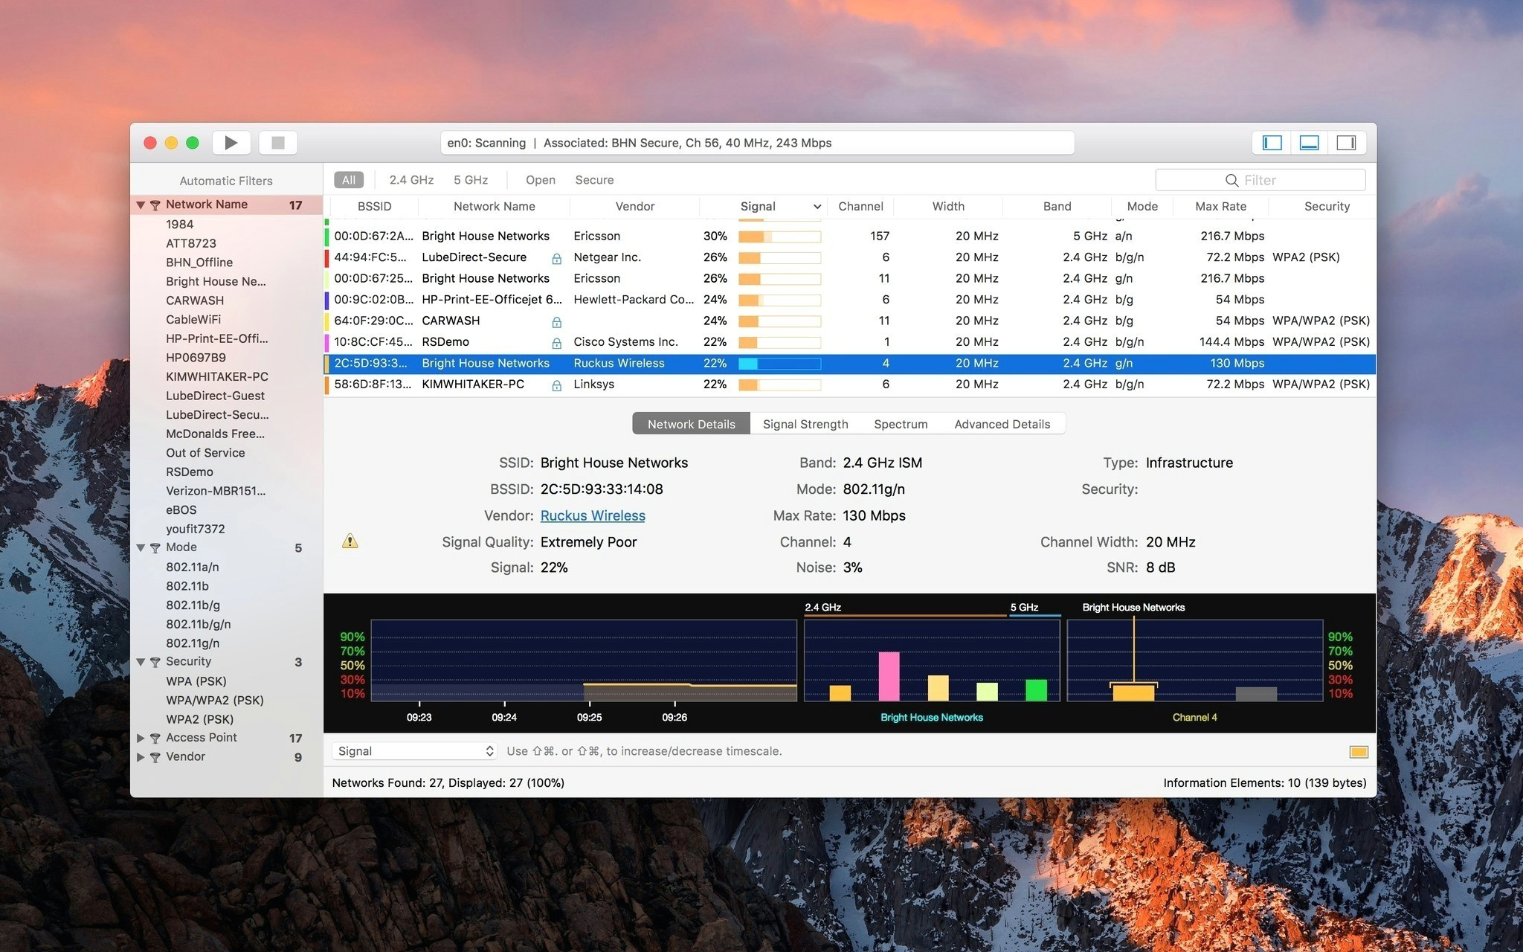Click the Secure filter icon

click(x=594, y=178)
